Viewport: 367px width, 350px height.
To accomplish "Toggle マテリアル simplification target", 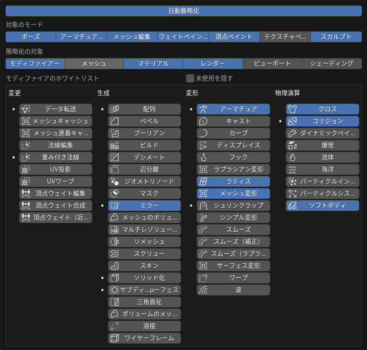I will click(153, 63).
